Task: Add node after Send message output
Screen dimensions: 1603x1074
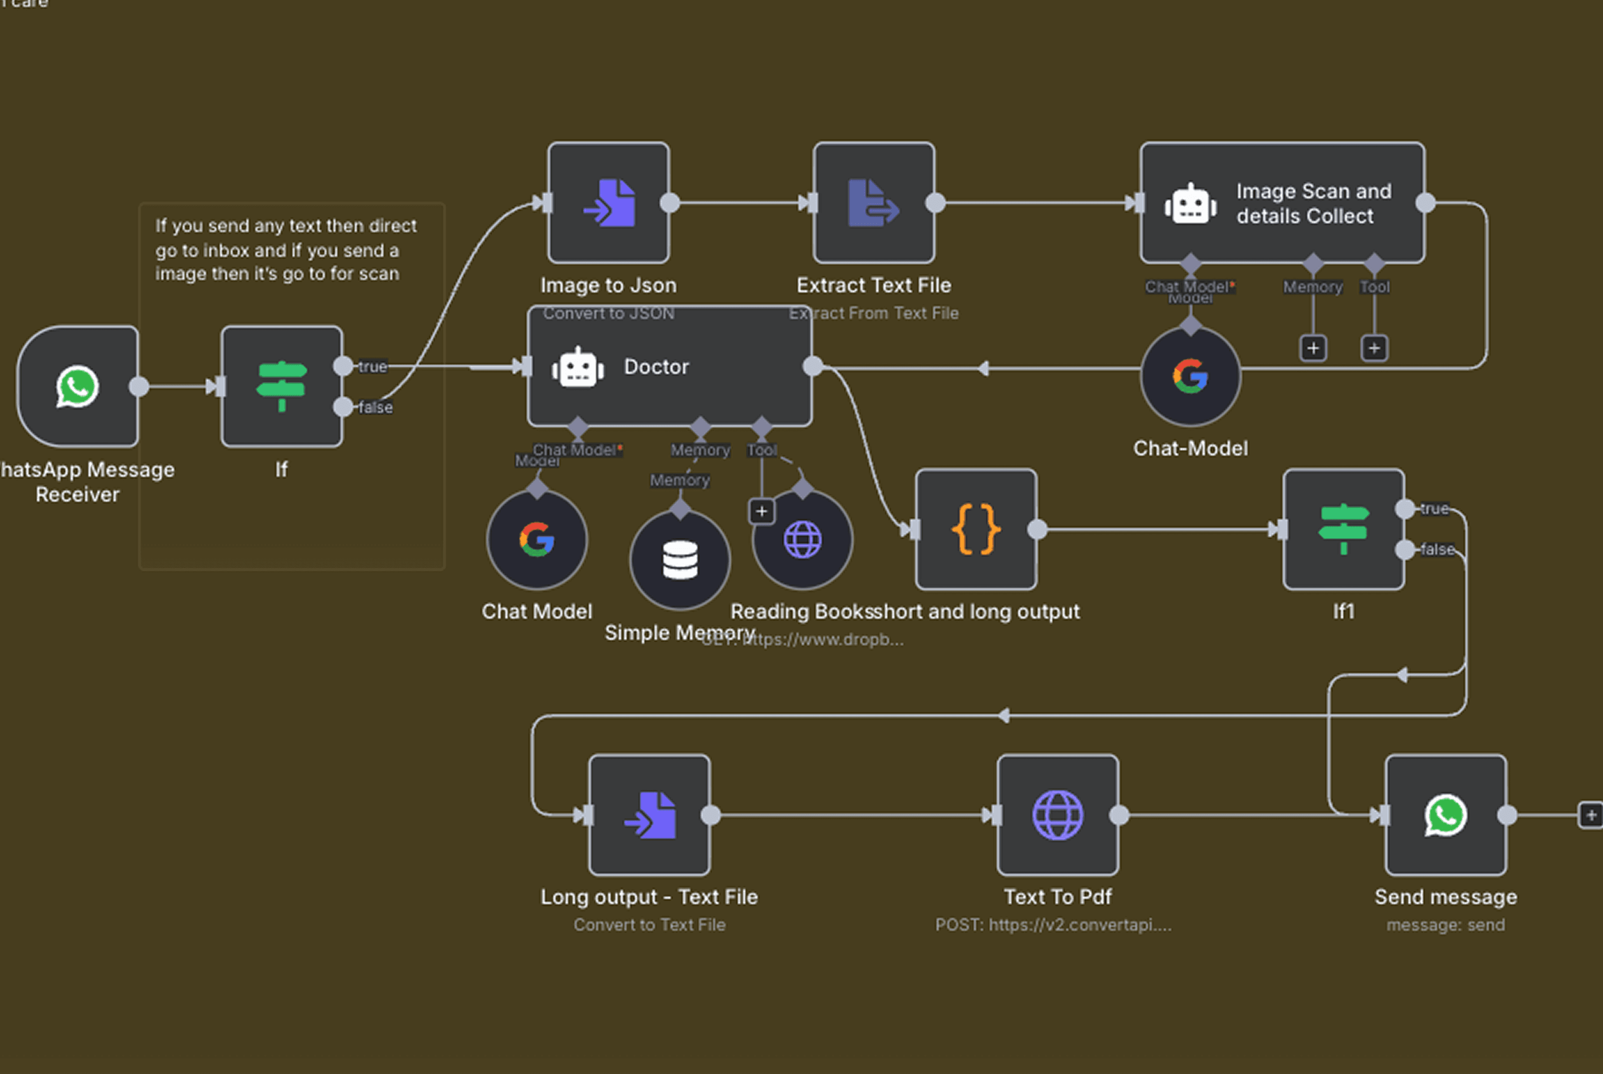Action: point(1591,815)
